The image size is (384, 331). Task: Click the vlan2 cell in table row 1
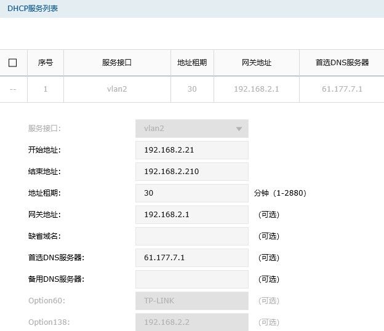click(x=117, y=89)
